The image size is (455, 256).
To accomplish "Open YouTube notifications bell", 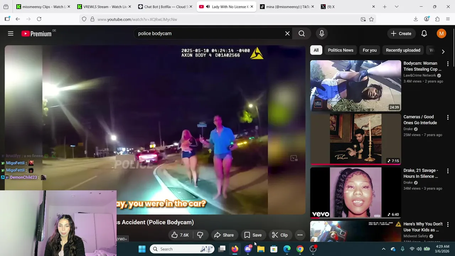I will tap(424, 33).
